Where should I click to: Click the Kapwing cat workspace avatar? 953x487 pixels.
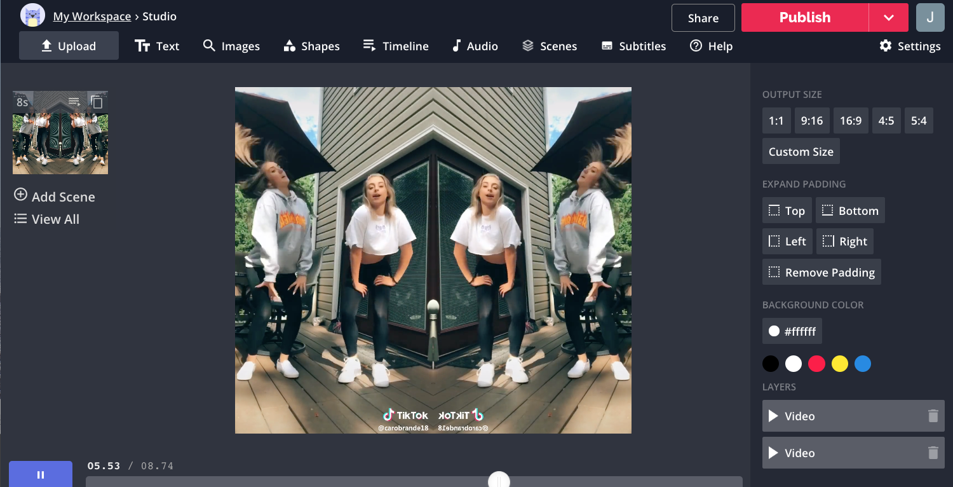click(x=32, y=15)
